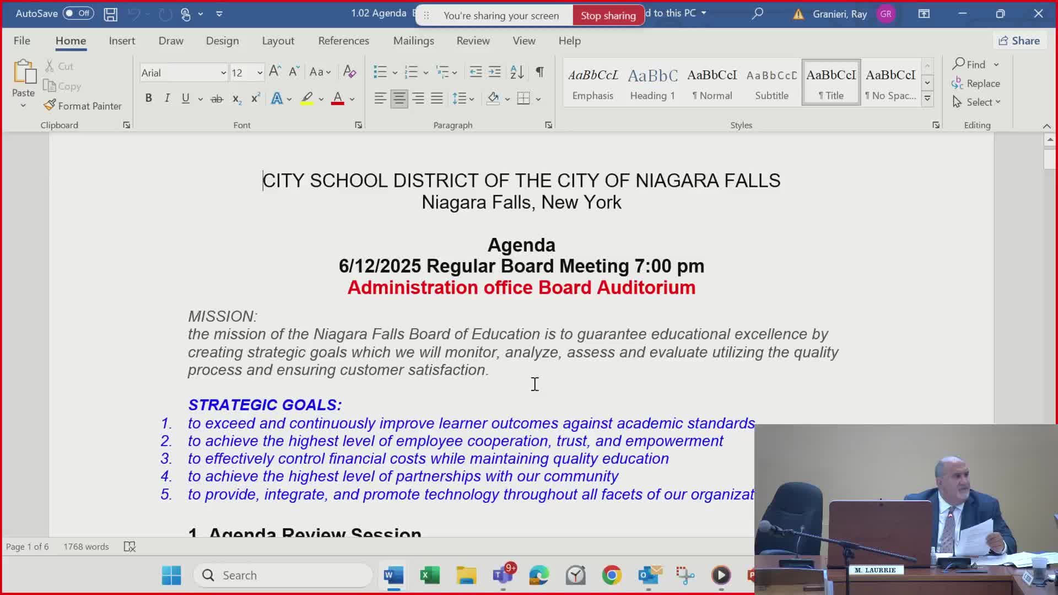Click the Sort icon in Paragraph group

click(x=517, y=72)
